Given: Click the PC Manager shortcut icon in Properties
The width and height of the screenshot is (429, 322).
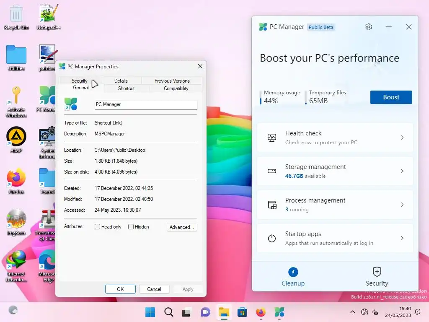Looking at the screenshot, I should click(70, 104).
